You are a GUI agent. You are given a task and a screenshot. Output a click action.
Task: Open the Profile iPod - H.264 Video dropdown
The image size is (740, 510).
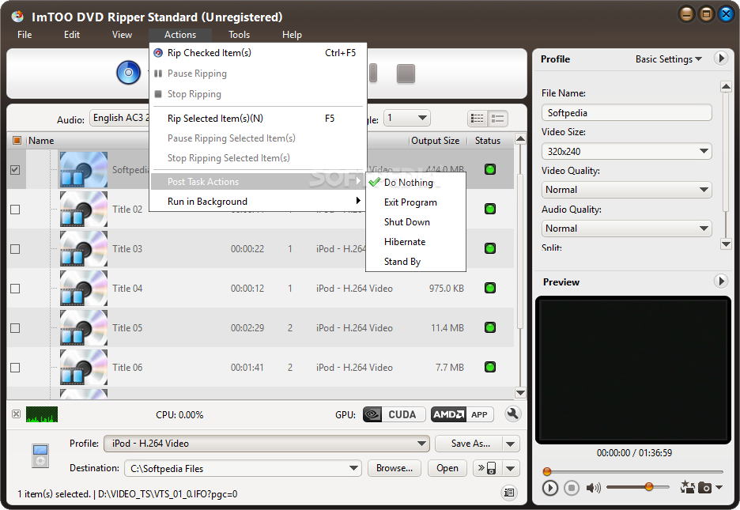click(x=266, y=444)
